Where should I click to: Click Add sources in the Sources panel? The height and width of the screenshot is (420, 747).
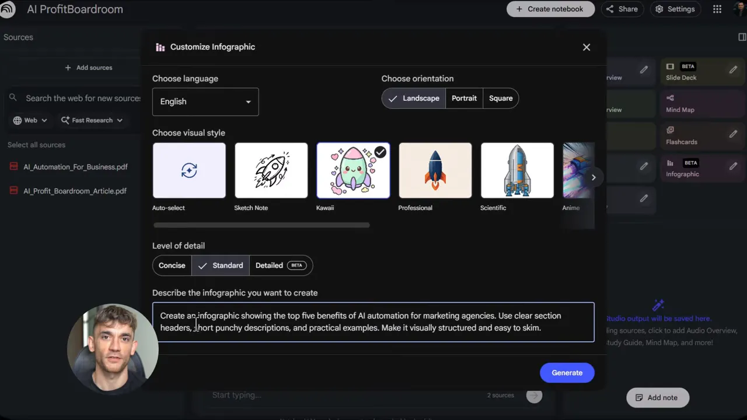[89, 68]
